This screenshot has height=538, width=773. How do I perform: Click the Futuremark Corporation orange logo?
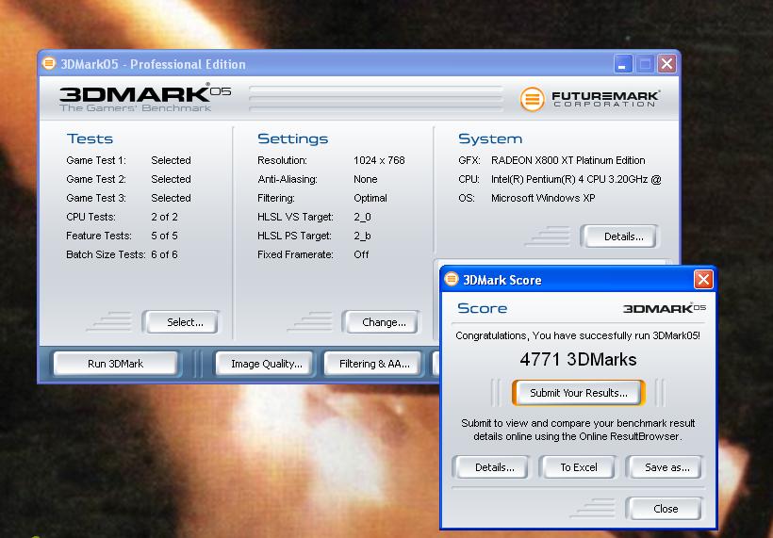(x=533, y=99)
